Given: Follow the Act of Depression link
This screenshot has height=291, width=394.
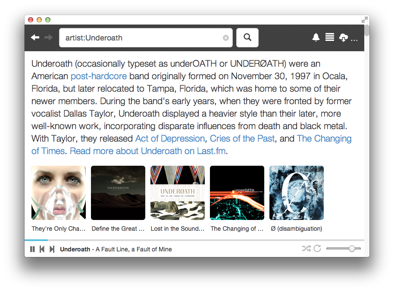Looking at the screenshot, I should [x=170, y=139].
